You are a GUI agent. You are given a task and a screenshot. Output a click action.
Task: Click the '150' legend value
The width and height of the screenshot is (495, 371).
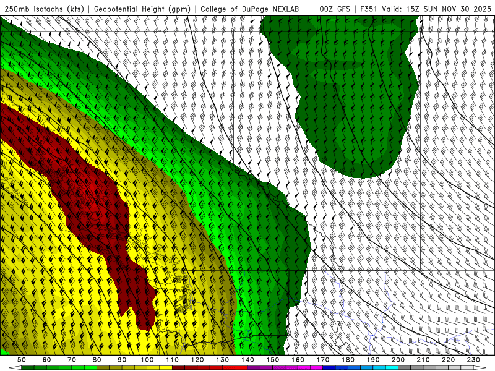tap(273, 360)
